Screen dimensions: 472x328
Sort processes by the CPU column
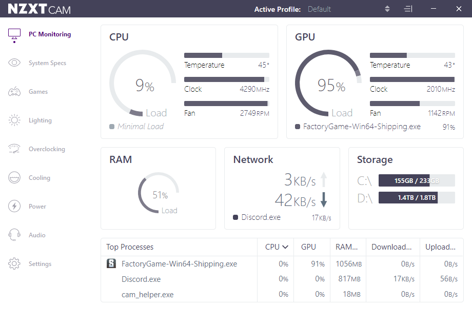point(277,247)
